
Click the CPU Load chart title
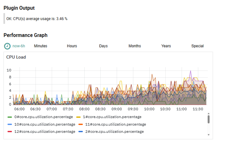(x=16, y=57)
